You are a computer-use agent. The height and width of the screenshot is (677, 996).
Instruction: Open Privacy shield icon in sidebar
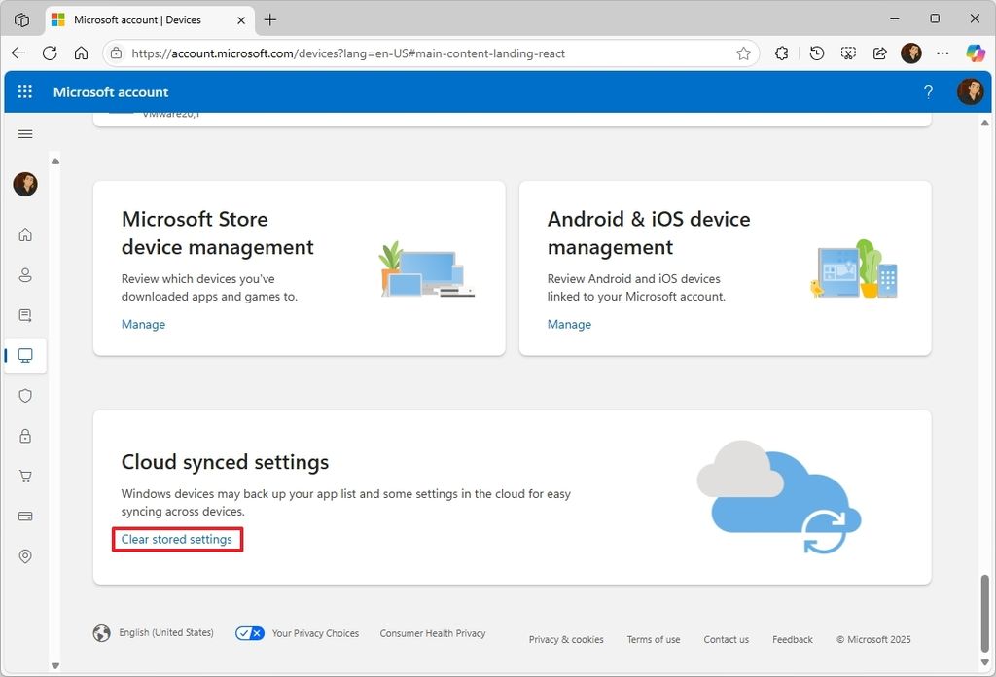click(25, 396)
